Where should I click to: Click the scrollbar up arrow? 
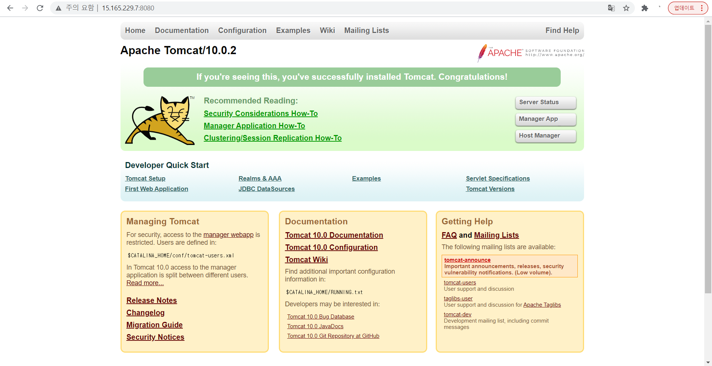point(708,21)
